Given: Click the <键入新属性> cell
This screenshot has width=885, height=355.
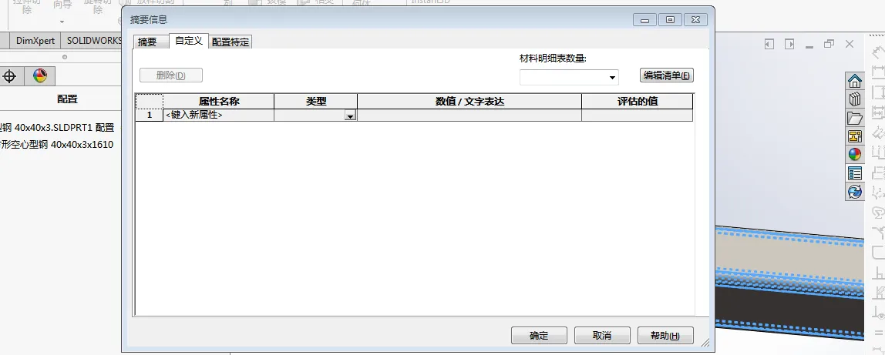Looking at the screenshot, I should [x=218, y=115].
